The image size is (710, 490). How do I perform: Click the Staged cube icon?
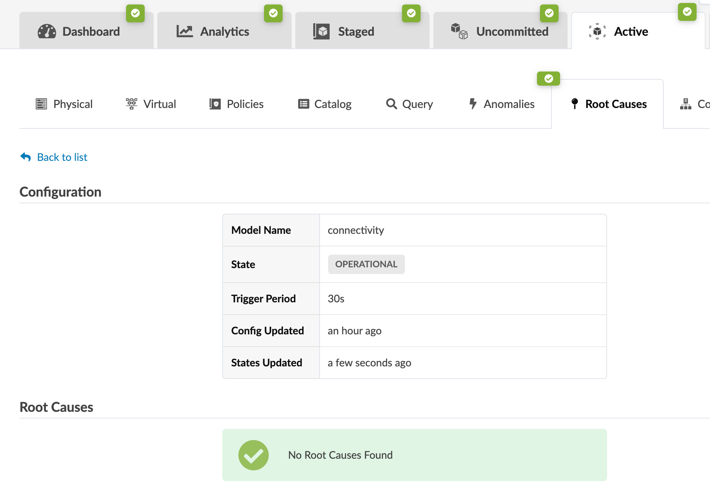pyautogui.click(x=321, y=32)
